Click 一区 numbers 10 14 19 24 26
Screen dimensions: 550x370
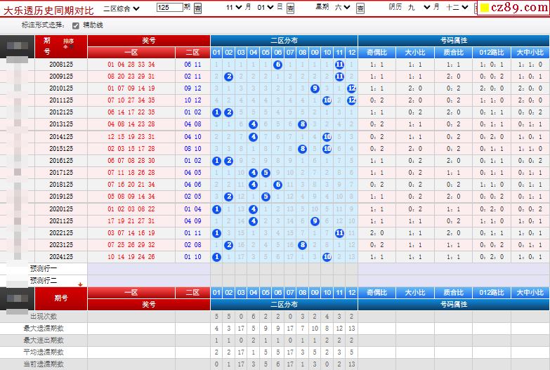[x=131, y=257]
